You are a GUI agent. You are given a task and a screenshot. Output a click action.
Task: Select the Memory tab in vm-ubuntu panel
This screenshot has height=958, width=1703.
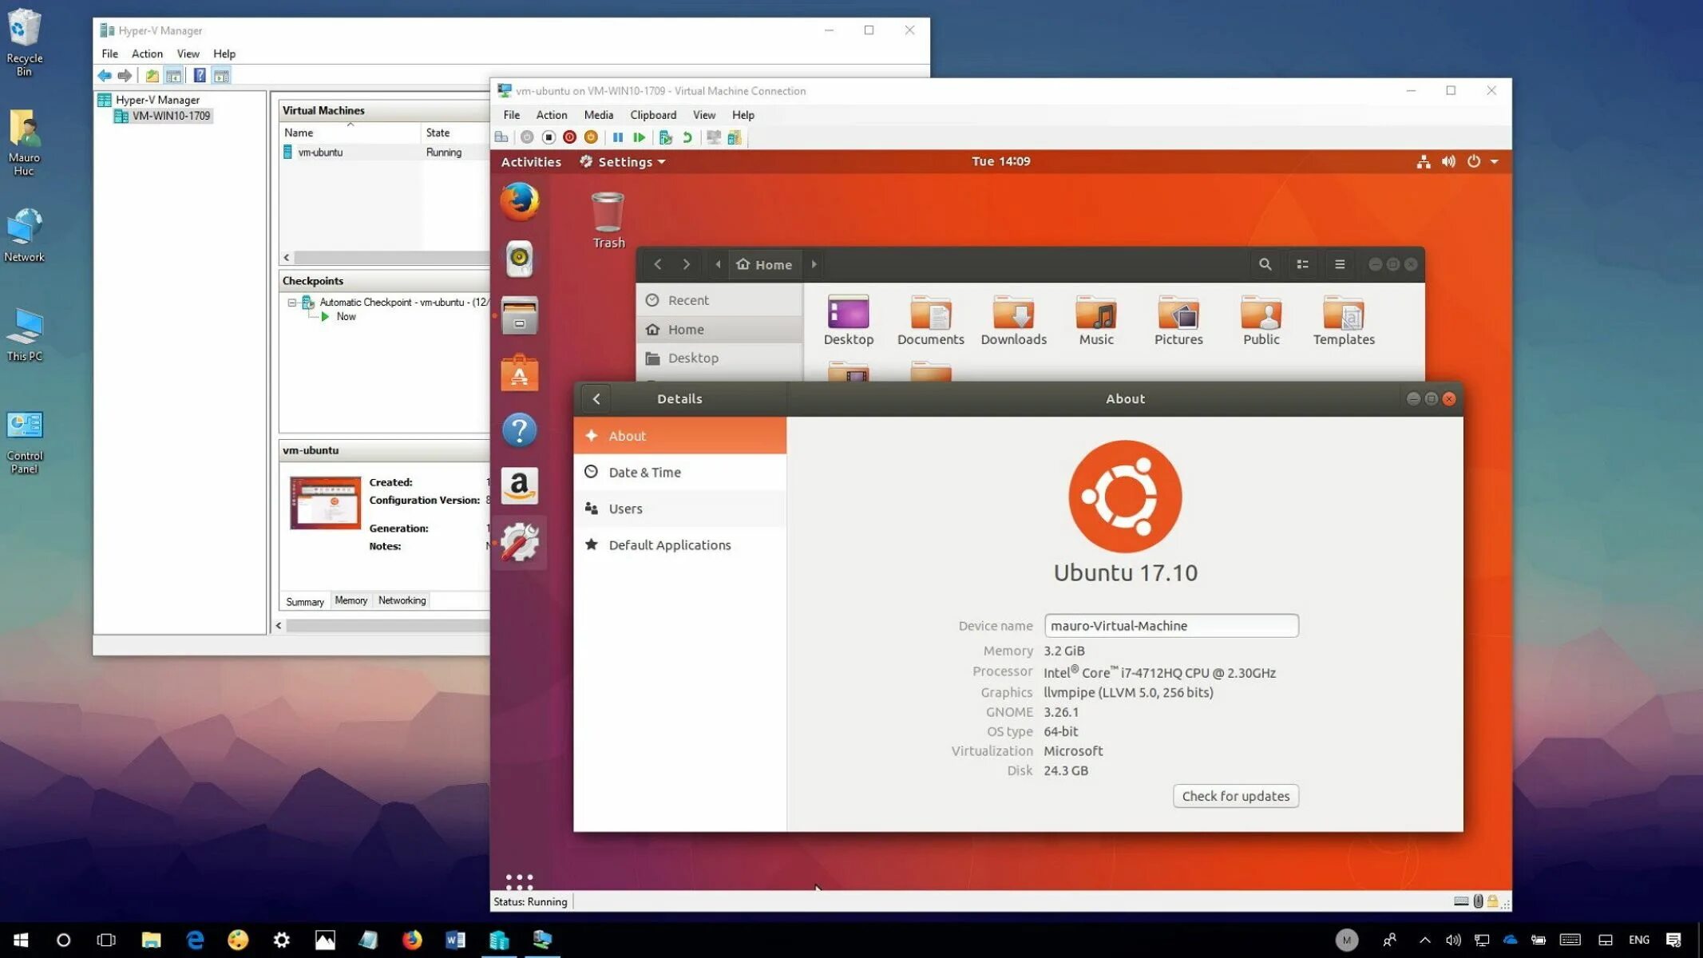tap(351, 599)
